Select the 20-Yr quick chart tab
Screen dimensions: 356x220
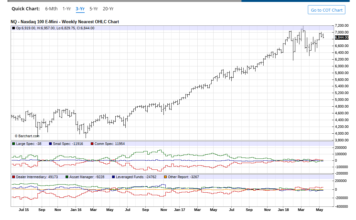tap(108, 9)
